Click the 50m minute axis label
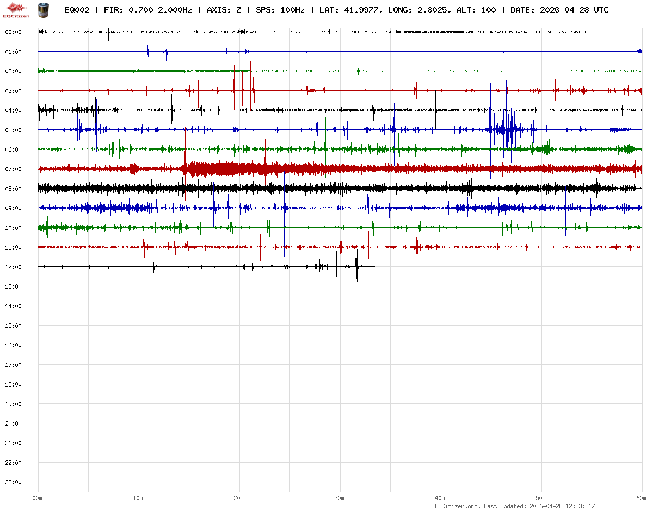 (x=541, y=498)
